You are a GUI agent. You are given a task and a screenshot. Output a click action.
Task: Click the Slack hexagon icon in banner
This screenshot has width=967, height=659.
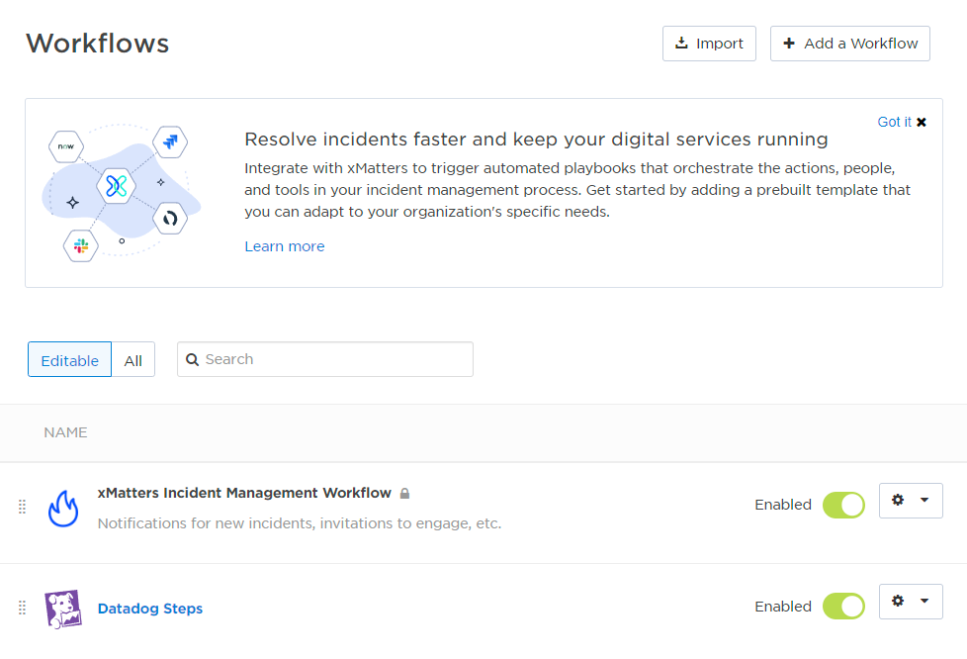81,246
